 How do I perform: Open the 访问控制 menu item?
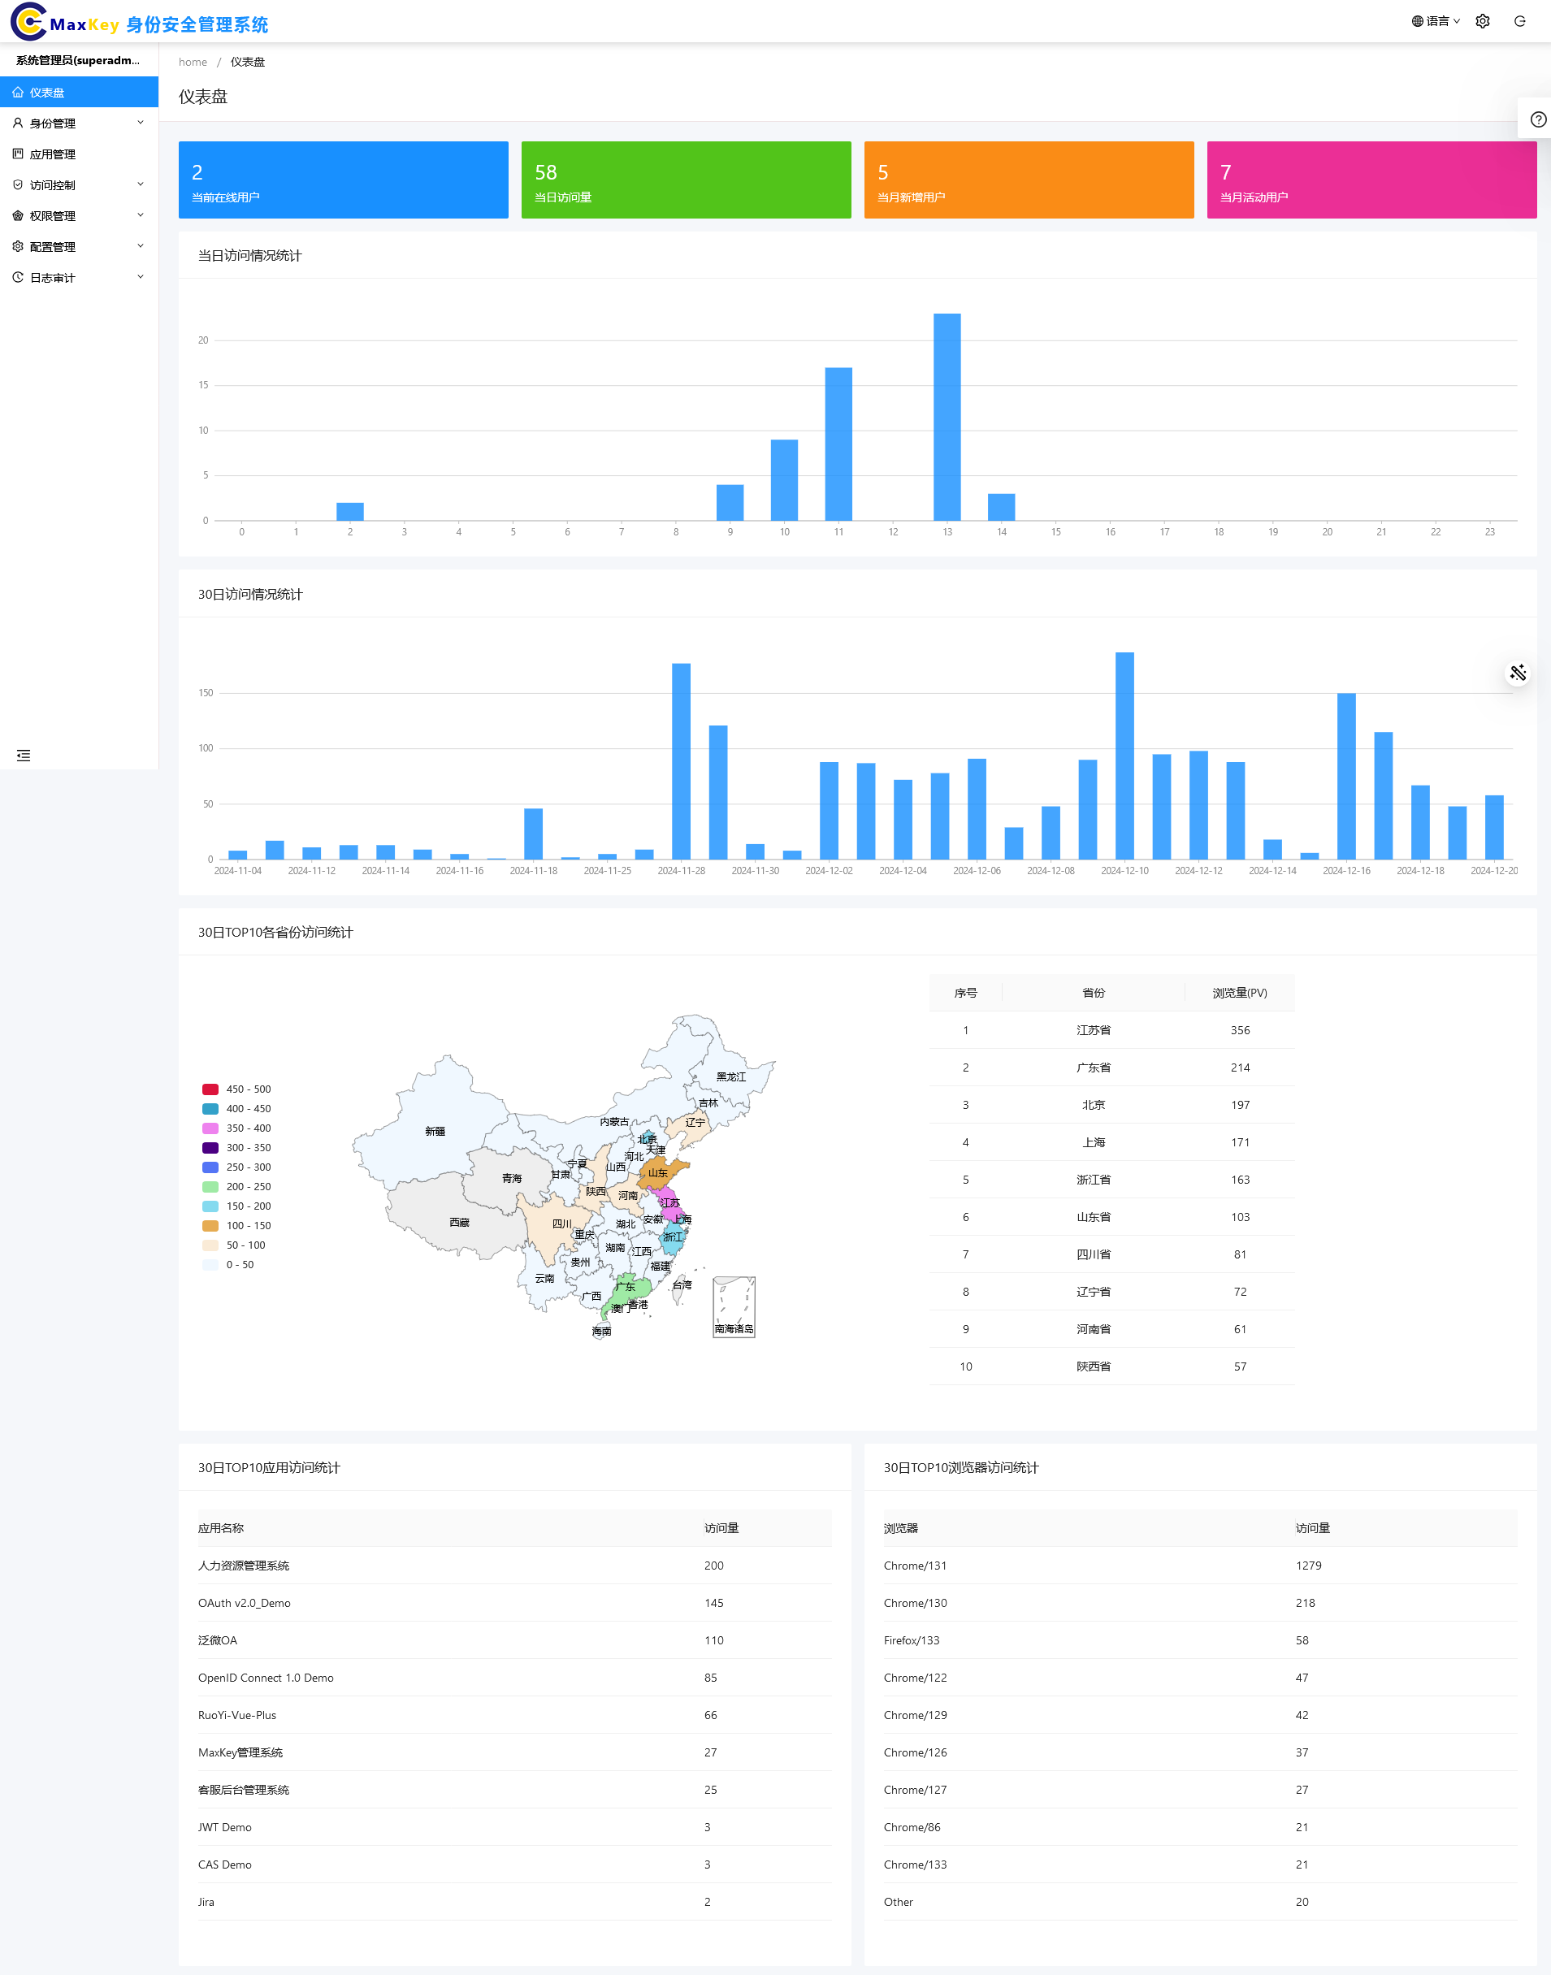(53, 185)
